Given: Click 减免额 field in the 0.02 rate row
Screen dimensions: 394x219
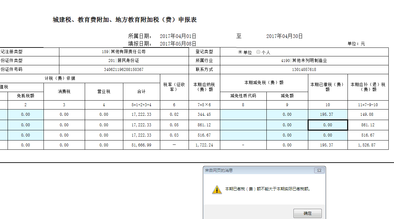Looking at the screenshot, I should click(287, 114).
